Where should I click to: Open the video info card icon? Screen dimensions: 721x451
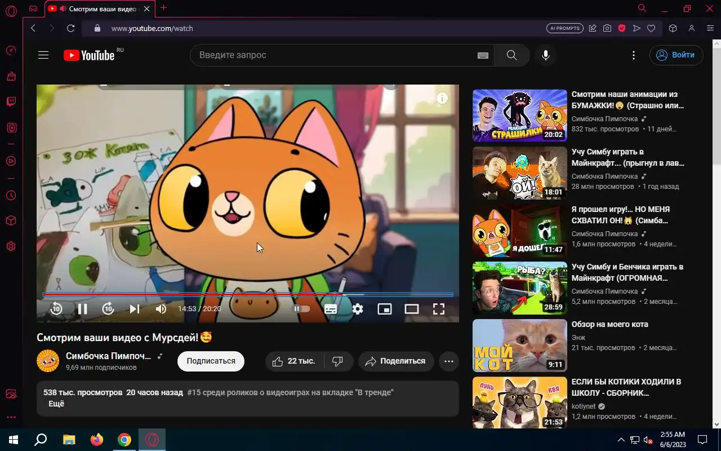point(442,98)
